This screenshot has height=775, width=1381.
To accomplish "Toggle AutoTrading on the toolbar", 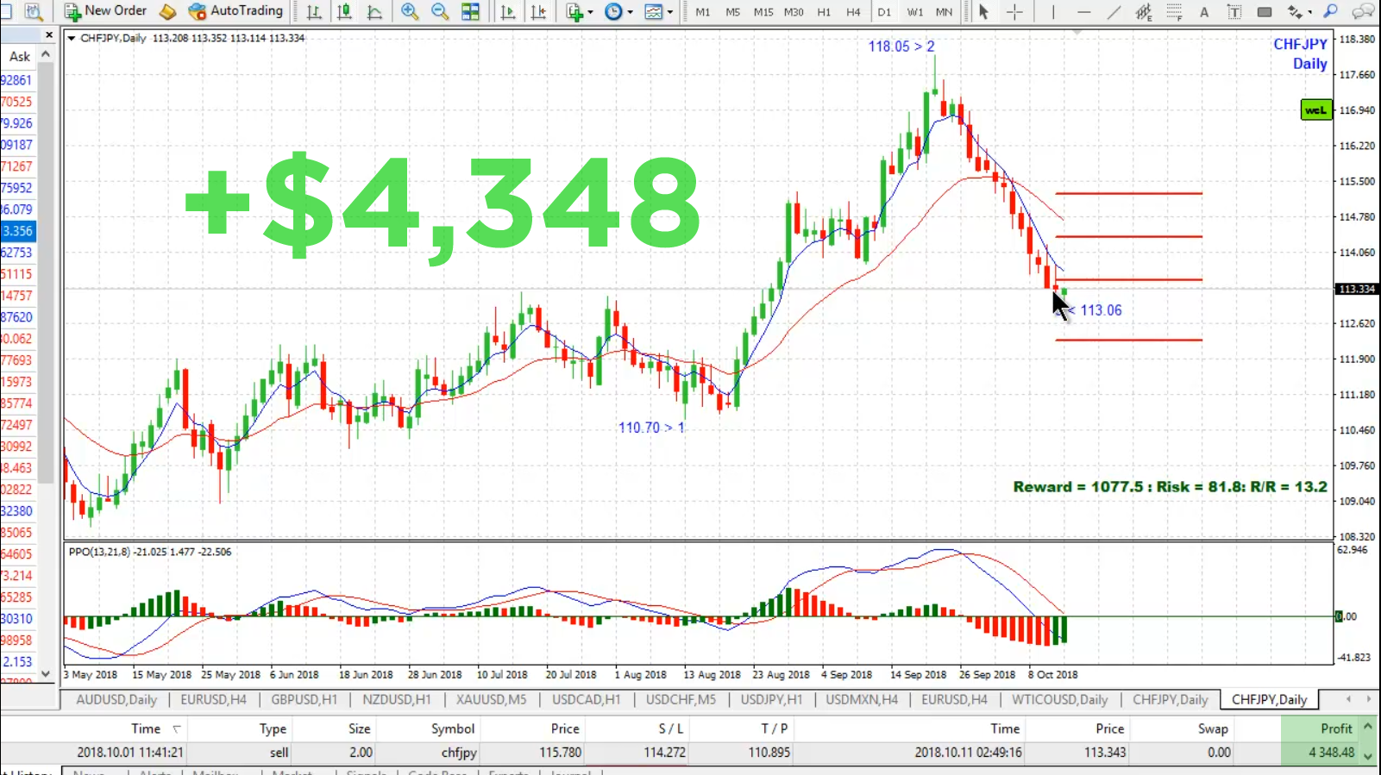I will click(235, 11).
